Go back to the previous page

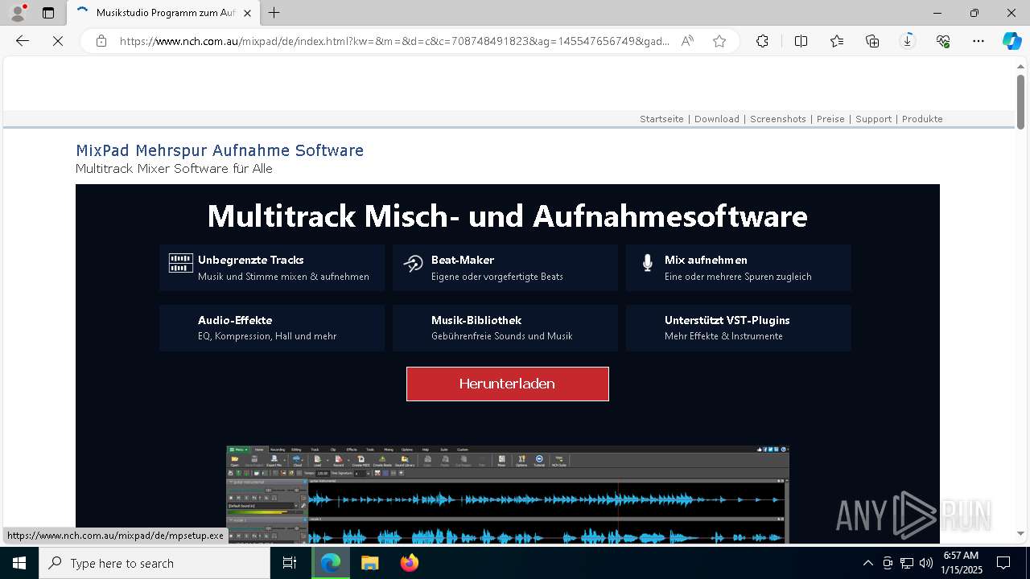coord(23,41)
